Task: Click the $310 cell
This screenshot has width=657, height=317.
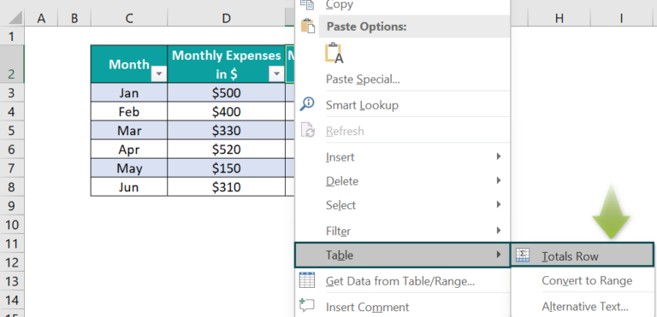Action: pyautogui.click(x=226, y=187)
